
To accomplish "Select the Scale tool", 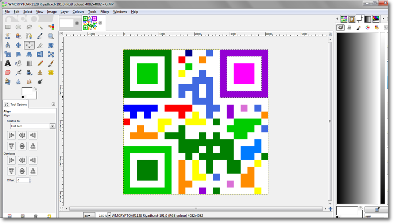I will tap(8, 54).
